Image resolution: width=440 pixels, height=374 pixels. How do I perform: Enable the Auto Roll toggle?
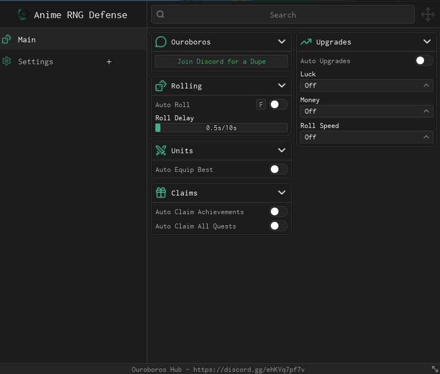[278, 105]
